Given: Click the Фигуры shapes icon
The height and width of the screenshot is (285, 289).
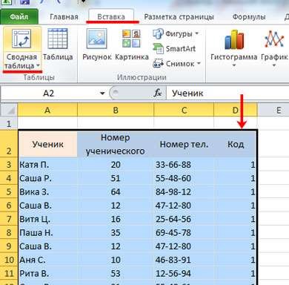Looking at the screenshot, I should [158, 33].
